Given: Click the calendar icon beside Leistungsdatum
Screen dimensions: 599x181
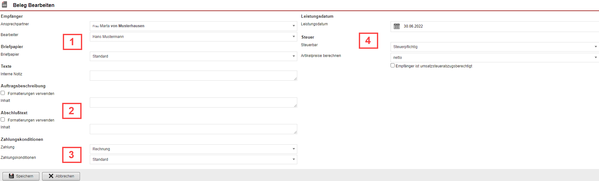Looking at the screenshot, I should click(397, 26).
